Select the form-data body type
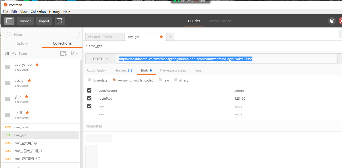Image resolution: width=342 pixels, height=168 pixels. pos(90,80)
